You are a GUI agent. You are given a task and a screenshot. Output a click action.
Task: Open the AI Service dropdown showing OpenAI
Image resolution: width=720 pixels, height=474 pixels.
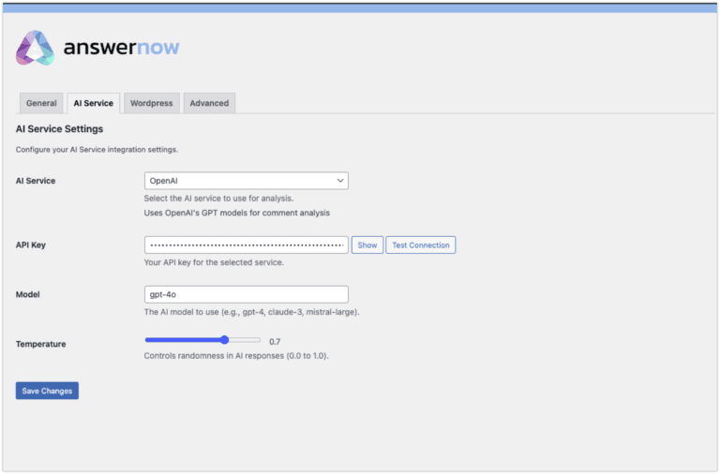click(x=247, y=181)
